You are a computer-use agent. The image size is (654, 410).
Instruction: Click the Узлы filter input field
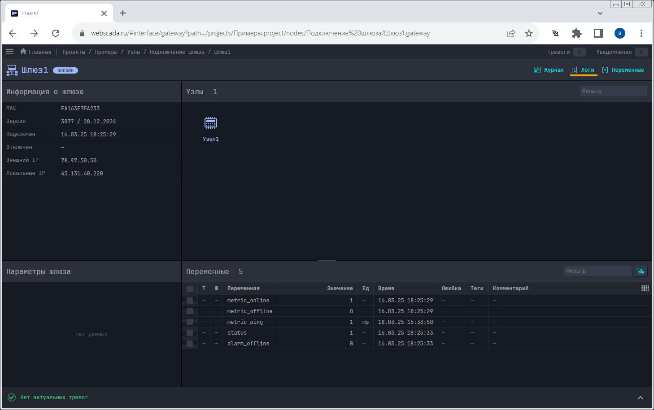[x=613, y=91]
